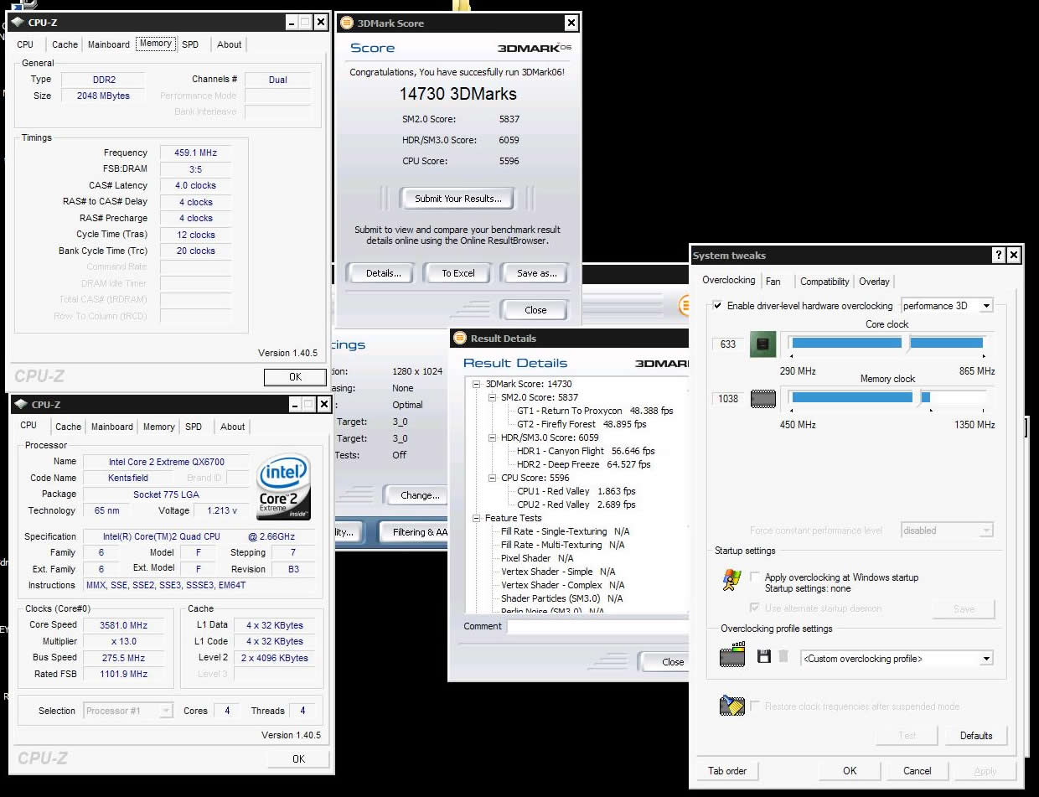
Task: Collapse the 3DMark Score: 14730 tree node
Action: tap(477, 384)
